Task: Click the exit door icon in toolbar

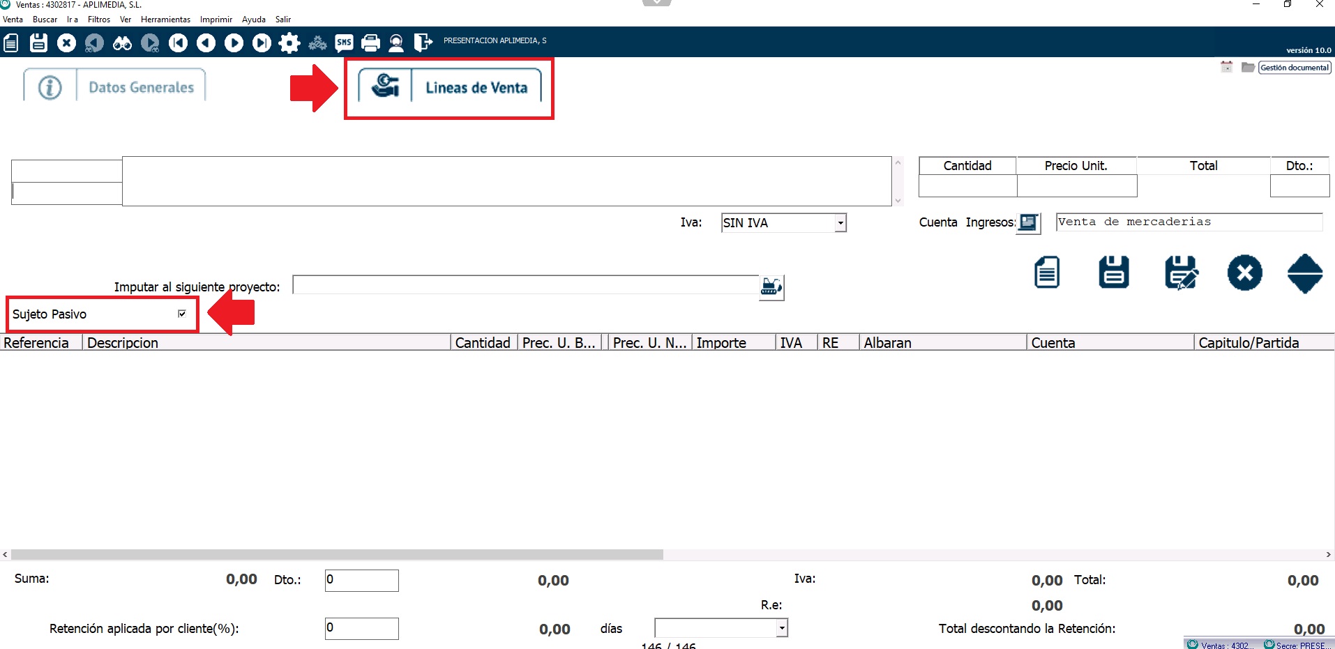Action: point(423,43)
